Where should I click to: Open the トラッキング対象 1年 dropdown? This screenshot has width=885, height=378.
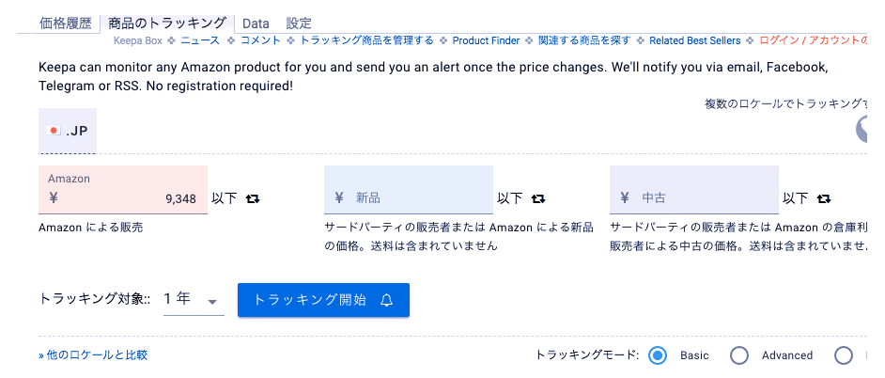coord(193,300)
